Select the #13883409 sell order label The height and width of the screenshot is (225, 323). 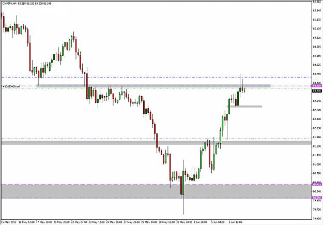(11, 86)
